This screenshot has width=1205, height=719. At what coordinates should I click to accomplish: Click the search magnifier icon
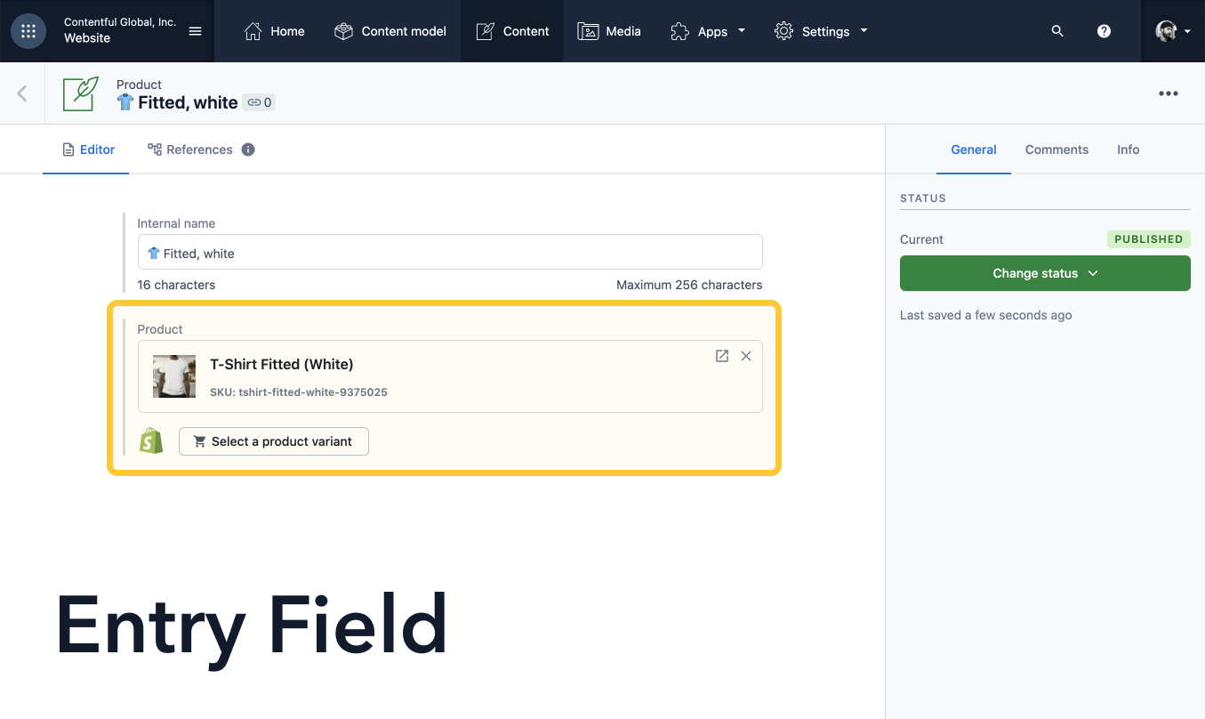1057,31
